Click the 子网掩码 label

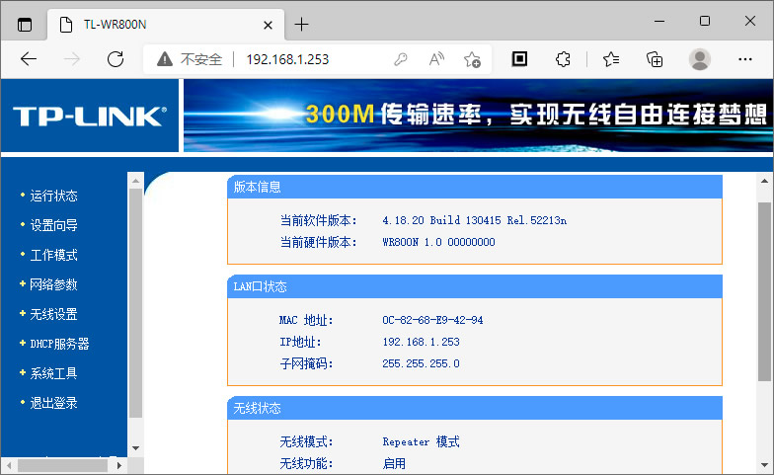(x=306, y=363)
